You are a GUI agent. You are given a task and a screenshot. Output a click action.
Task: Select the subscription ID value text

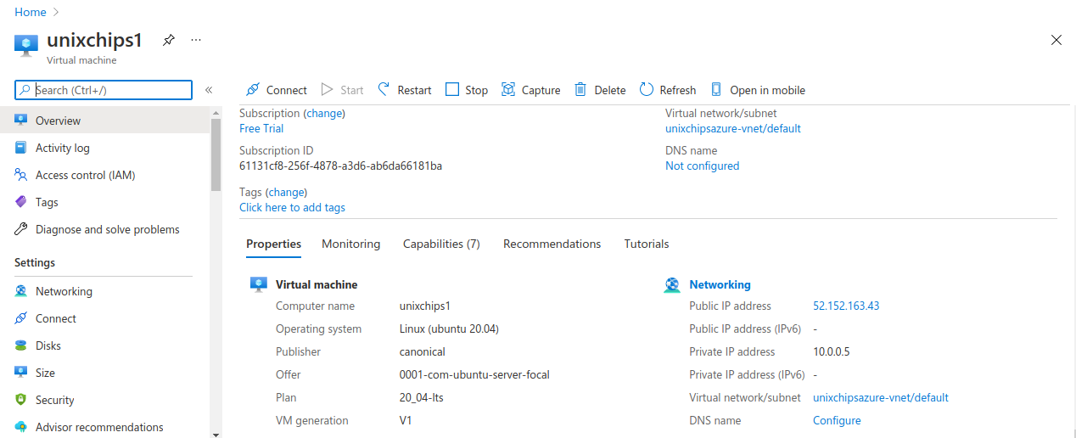[x=340, y=166]
